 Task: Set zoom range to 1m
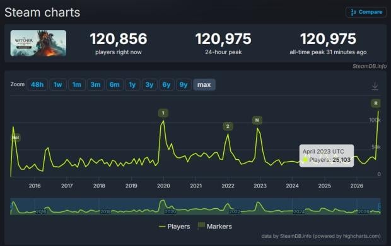click(x=77, y=84)
